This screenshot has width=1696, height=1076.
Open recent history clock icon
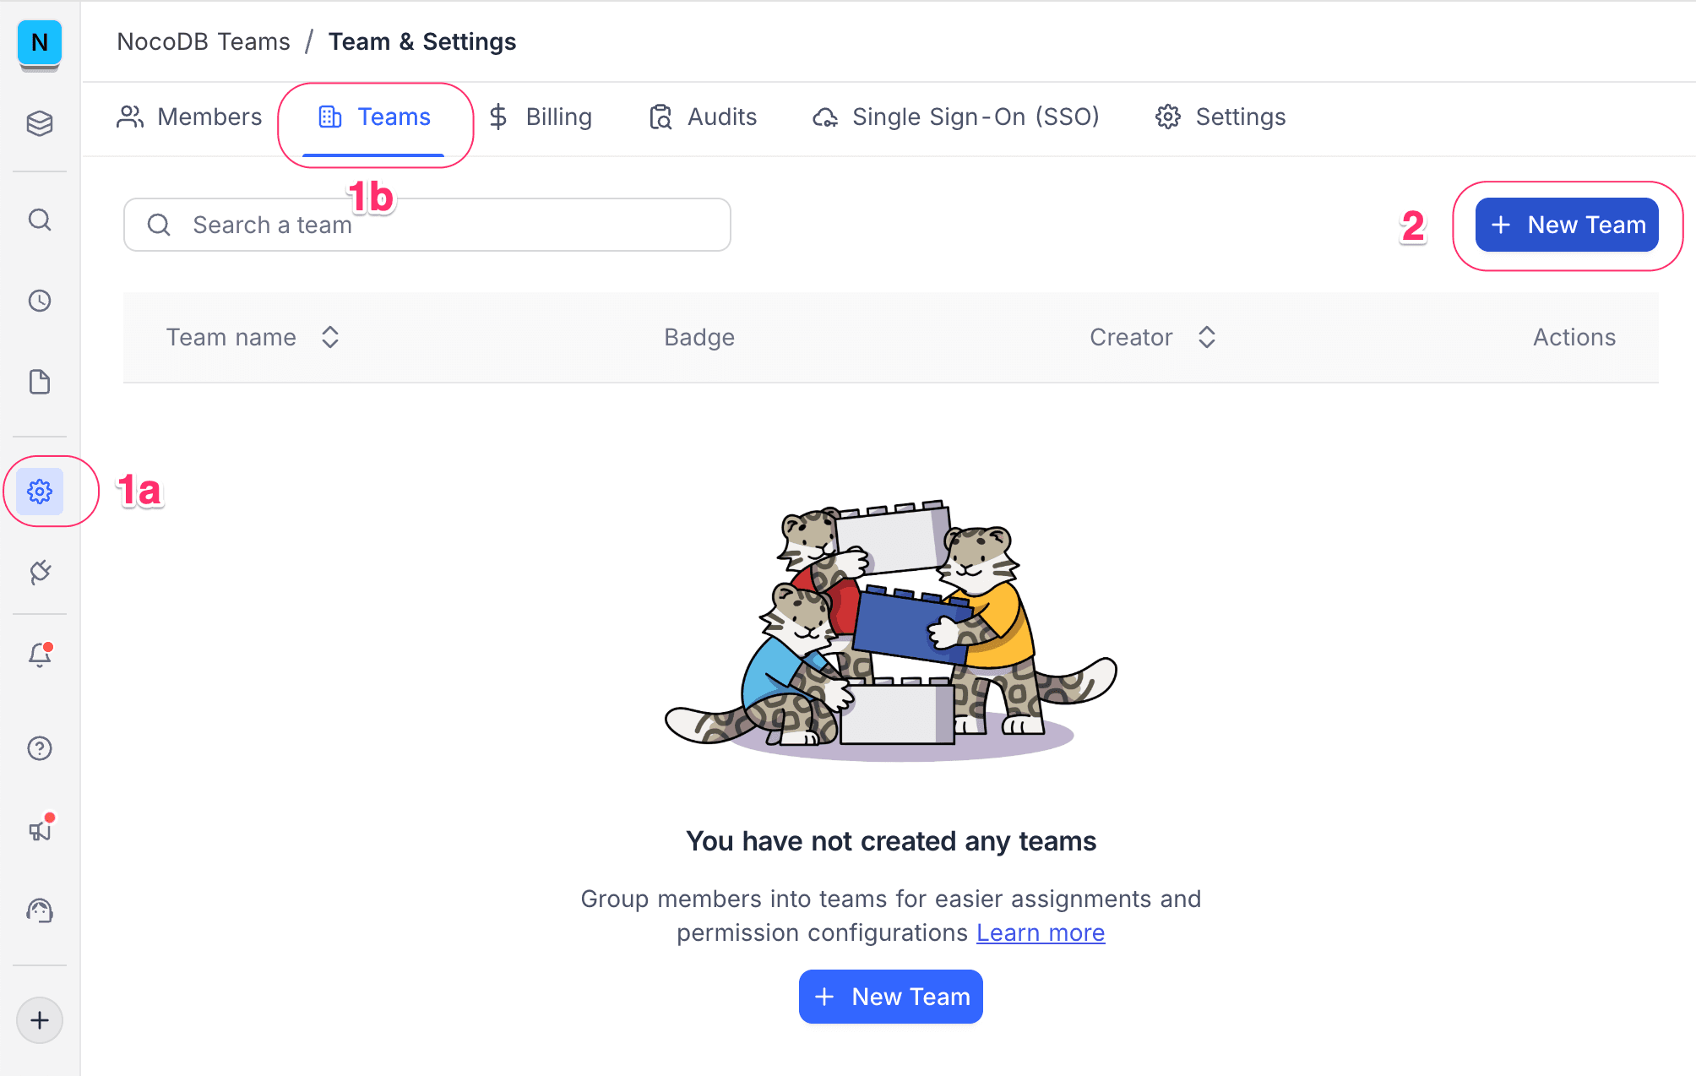coord(40,301)
